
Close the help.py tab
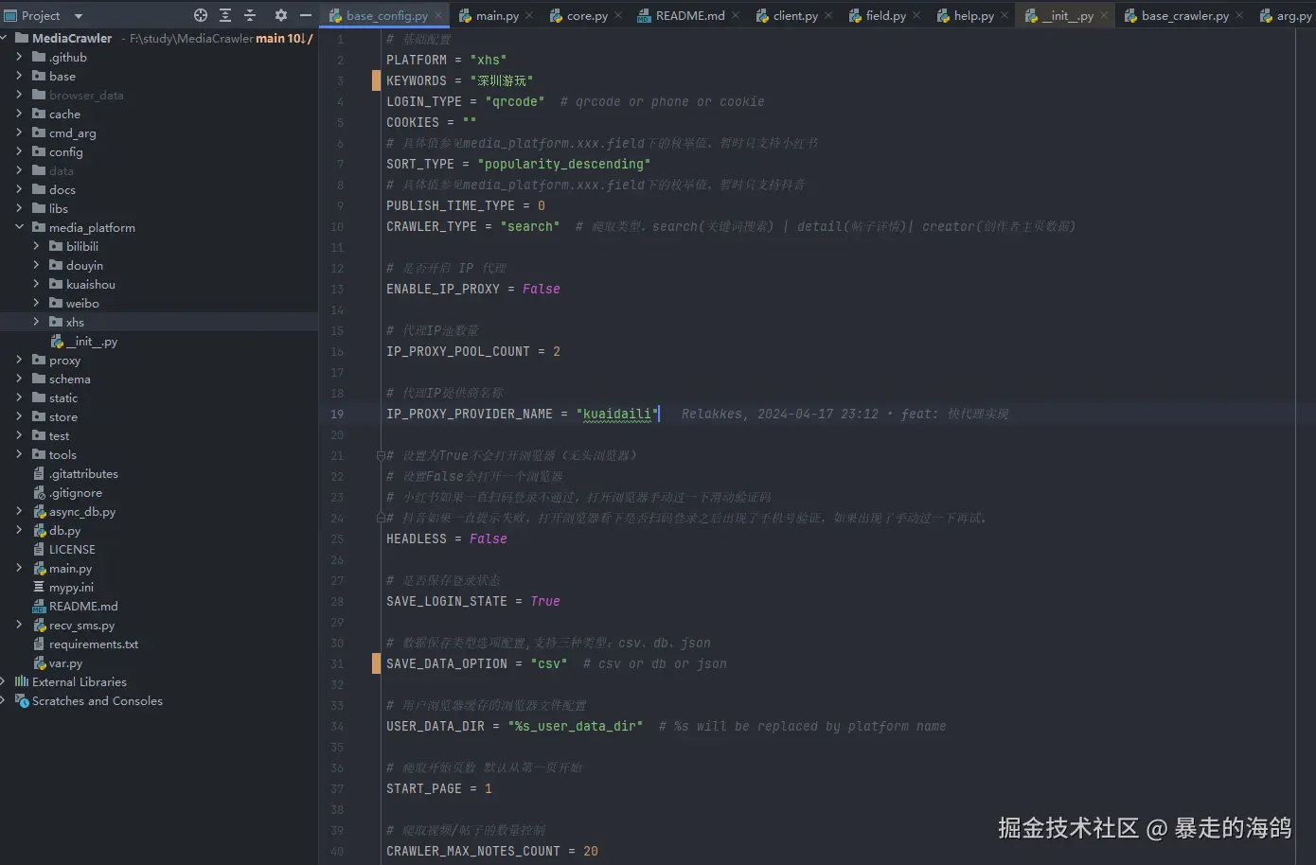(1005, 15)
